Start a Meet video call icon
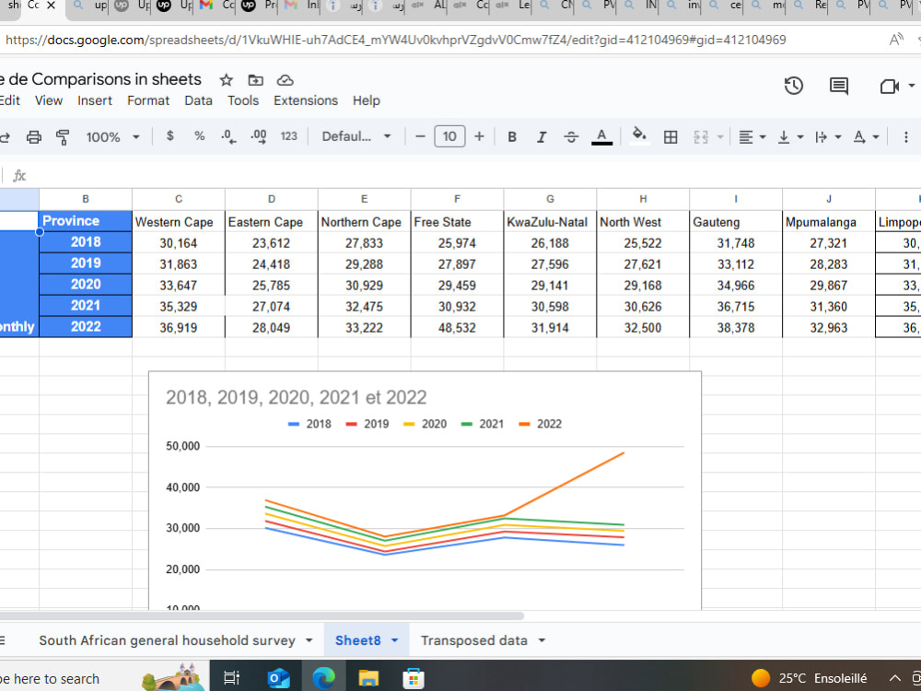 890,87
